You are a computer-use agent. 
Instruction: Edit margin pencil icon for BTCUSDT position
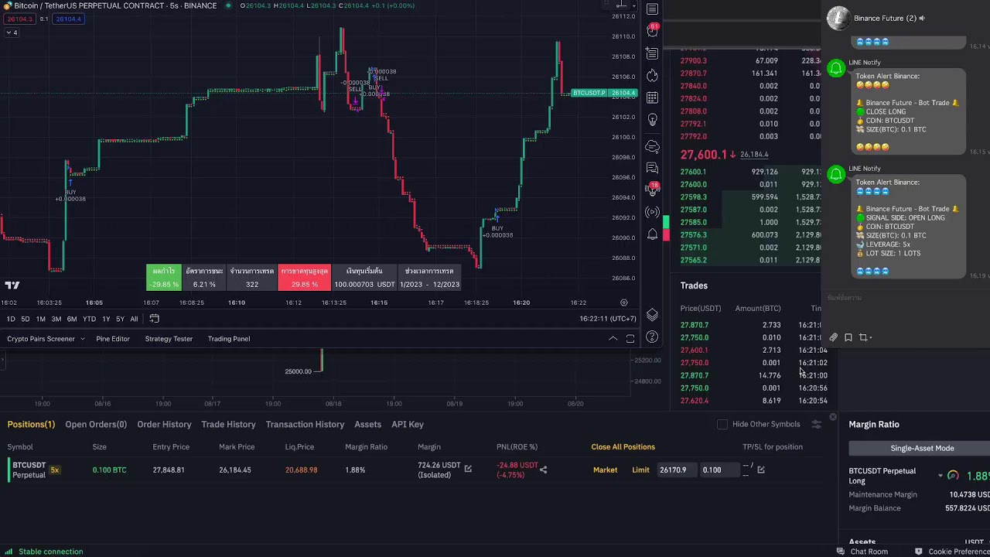[x=468, y=468]
